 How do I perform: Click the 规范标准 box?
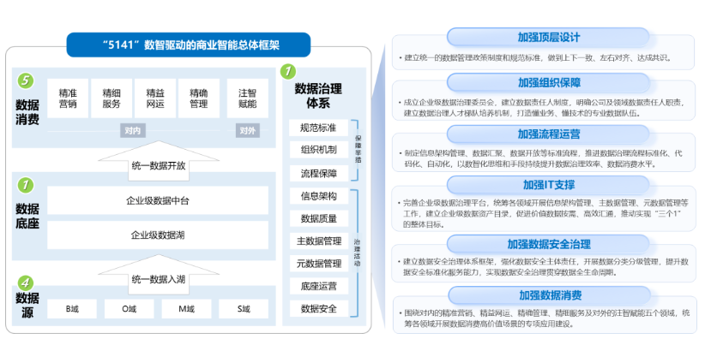pos(319,128)
